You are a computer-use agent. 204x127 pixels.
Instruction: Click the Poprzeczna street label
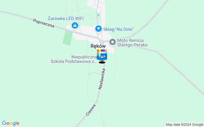43,23
